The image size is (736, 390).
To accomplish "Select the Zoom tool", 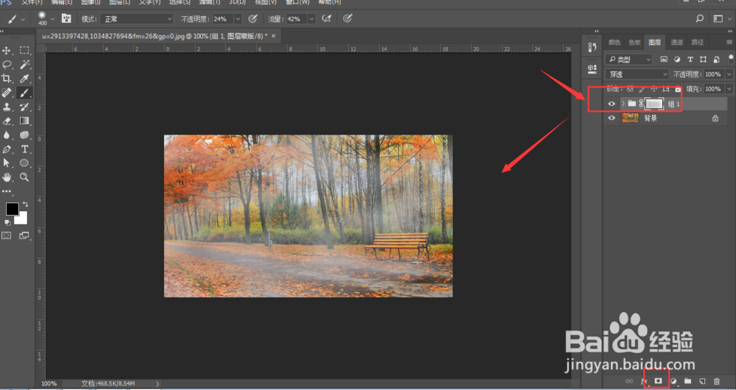I will [24, 177].
